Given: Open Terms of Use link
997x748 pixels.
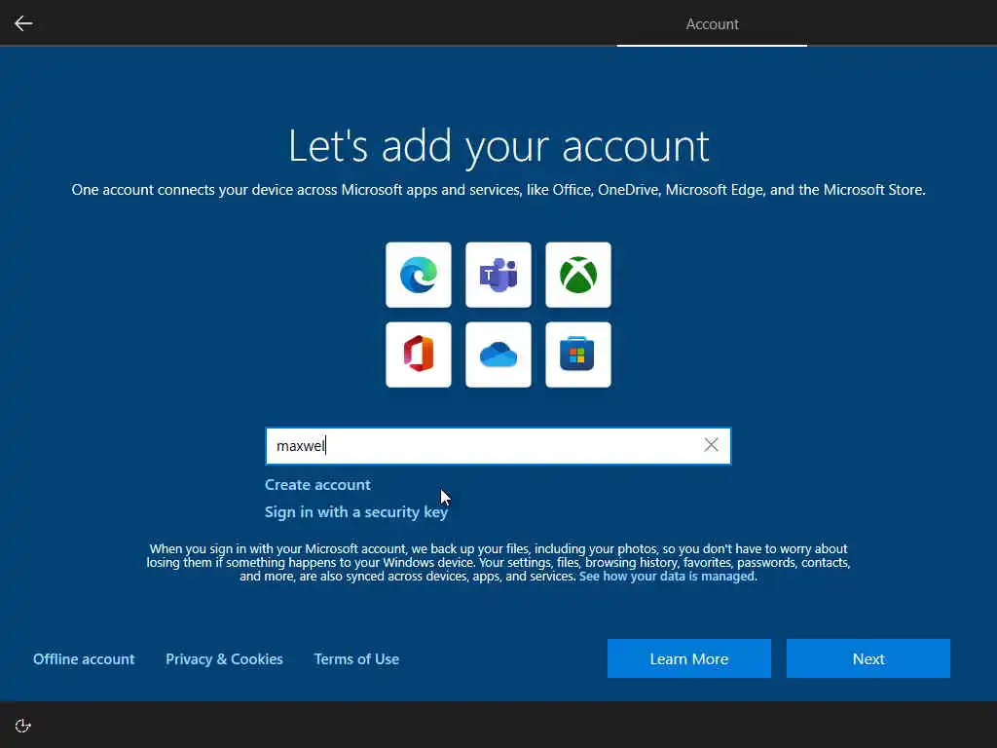Looking at the screenshot, I should click(x=356, y=659).
